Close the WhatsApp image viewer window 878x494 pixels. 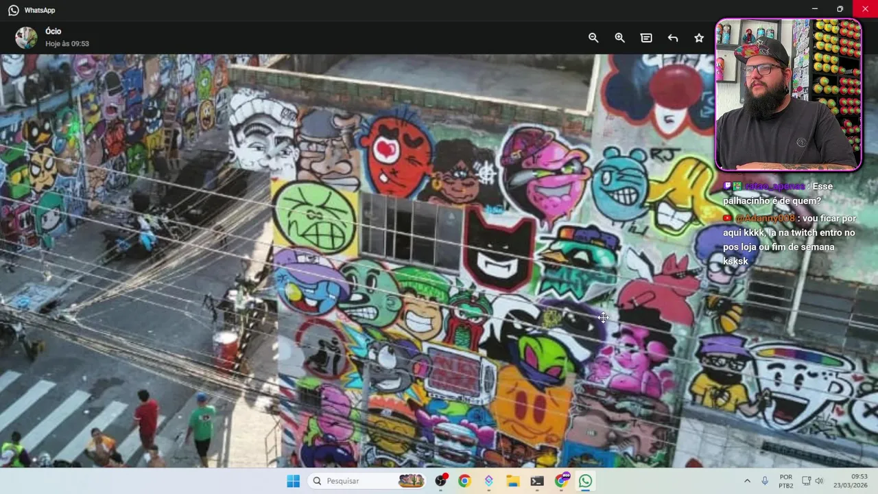click(x=865, y=9)
